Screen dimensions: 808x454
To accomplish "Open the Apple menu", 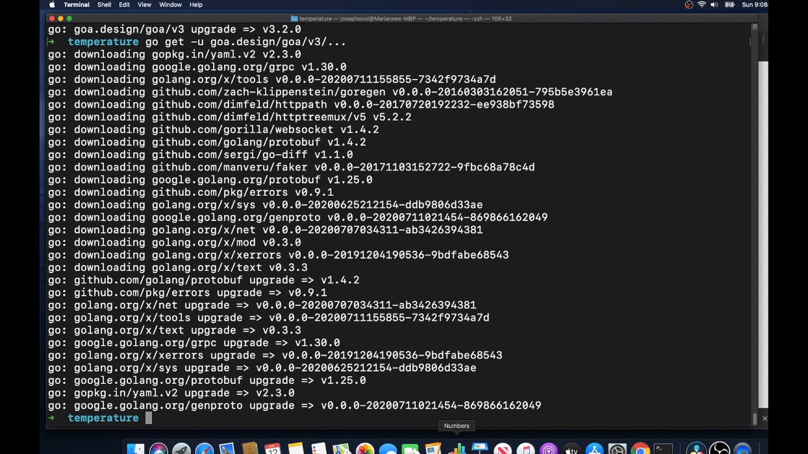I will tap(52, 5).
